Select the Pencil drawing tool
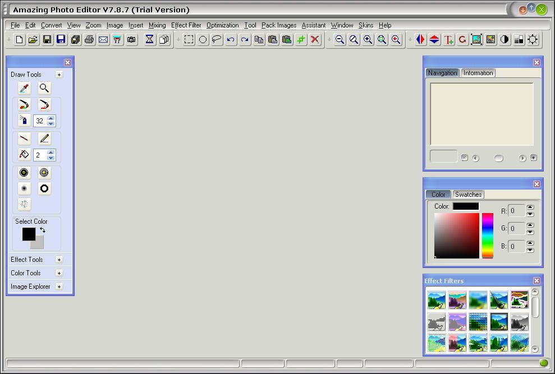Image resolution: width=555 pixels, height=374 pixels. pos(44,138)
